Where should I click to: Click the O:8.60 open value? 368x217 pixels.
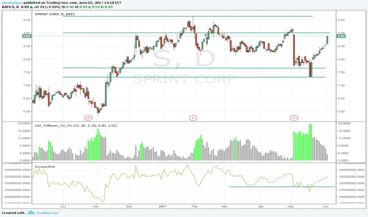[x=68, y=7]
